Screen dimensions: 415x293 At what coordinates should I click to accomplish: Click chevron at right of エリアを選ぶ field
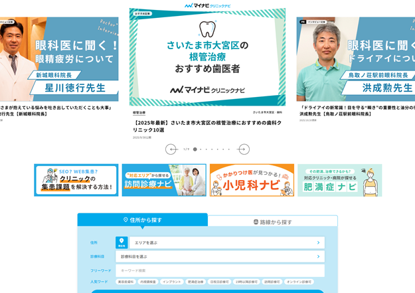coord(319,243)
